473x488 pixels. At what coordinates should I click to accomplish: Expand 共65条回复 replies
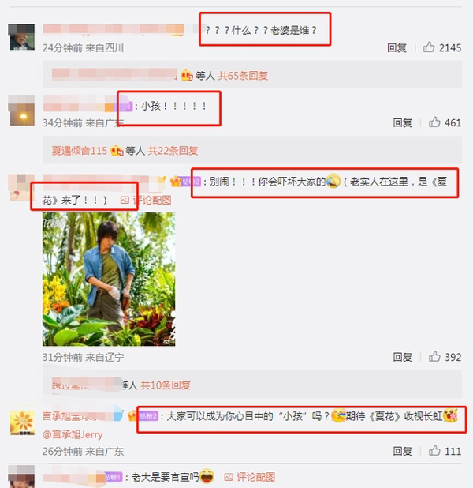[243, 76]
